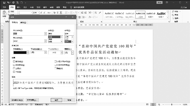Click the Cut scissors icon

pyautogui.click(x=9, y=11)
